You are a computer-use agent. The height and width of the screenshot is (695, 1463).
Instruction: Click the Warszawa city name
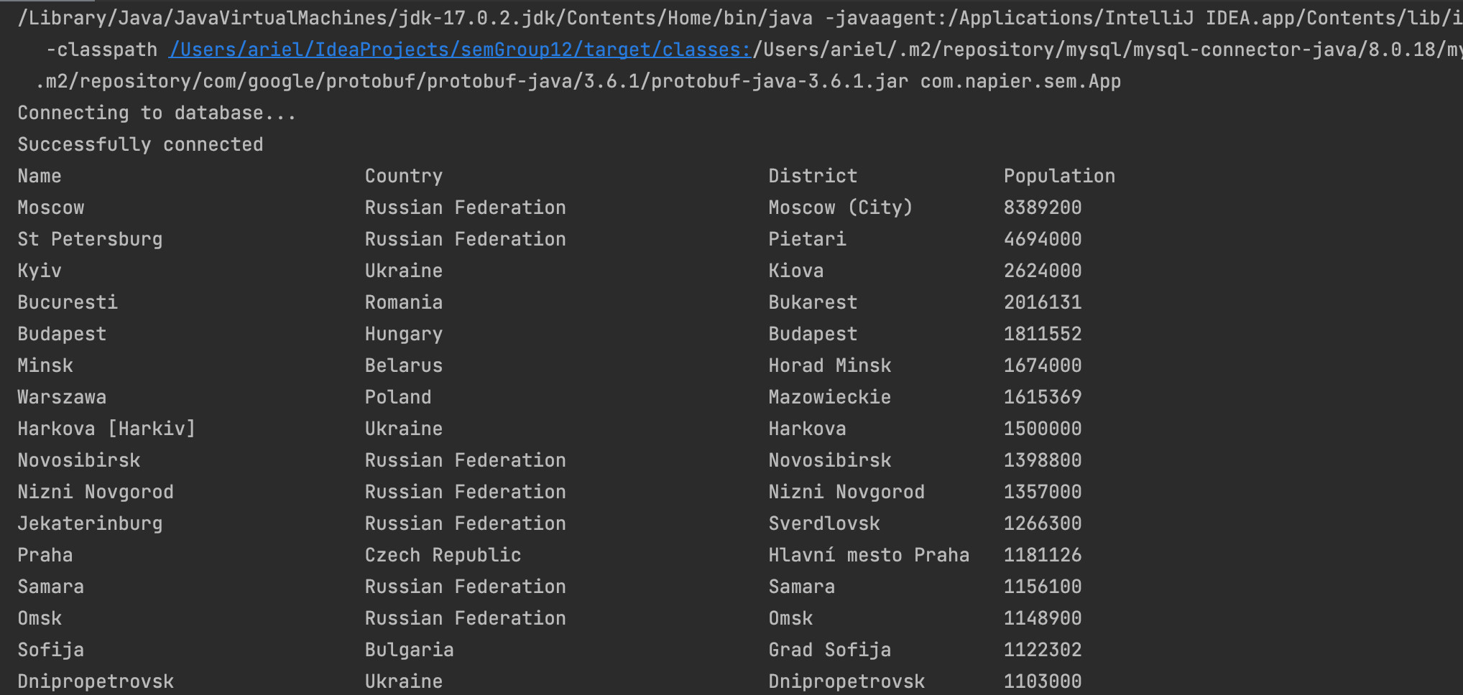click(62, 397)
